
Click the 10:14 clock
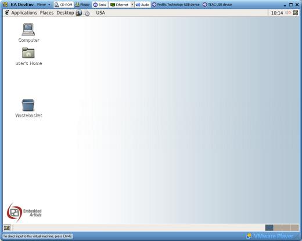[x=277, y=13]
